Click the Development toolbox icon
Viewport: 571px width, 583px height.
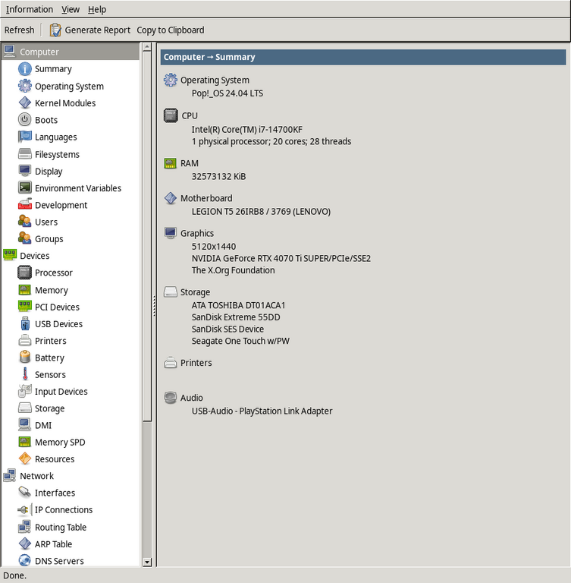24,205
